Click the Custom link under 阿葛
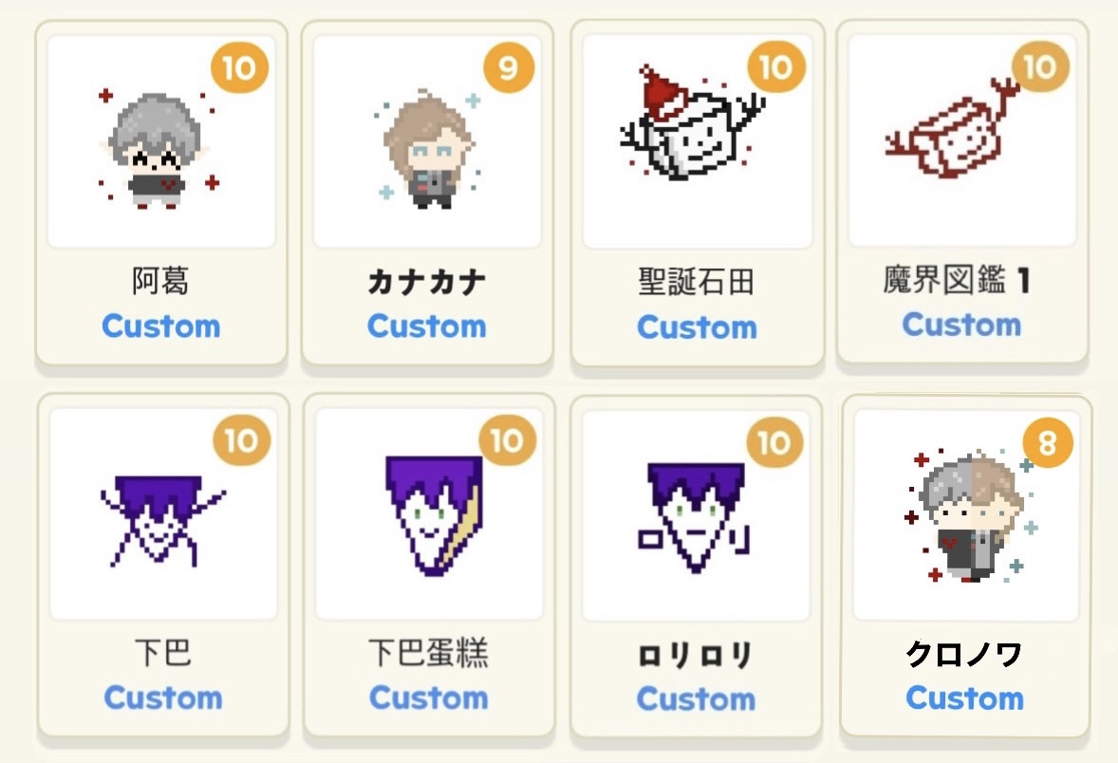The height and width of the screenshot is (763, 1118). [x=161, y=326]
